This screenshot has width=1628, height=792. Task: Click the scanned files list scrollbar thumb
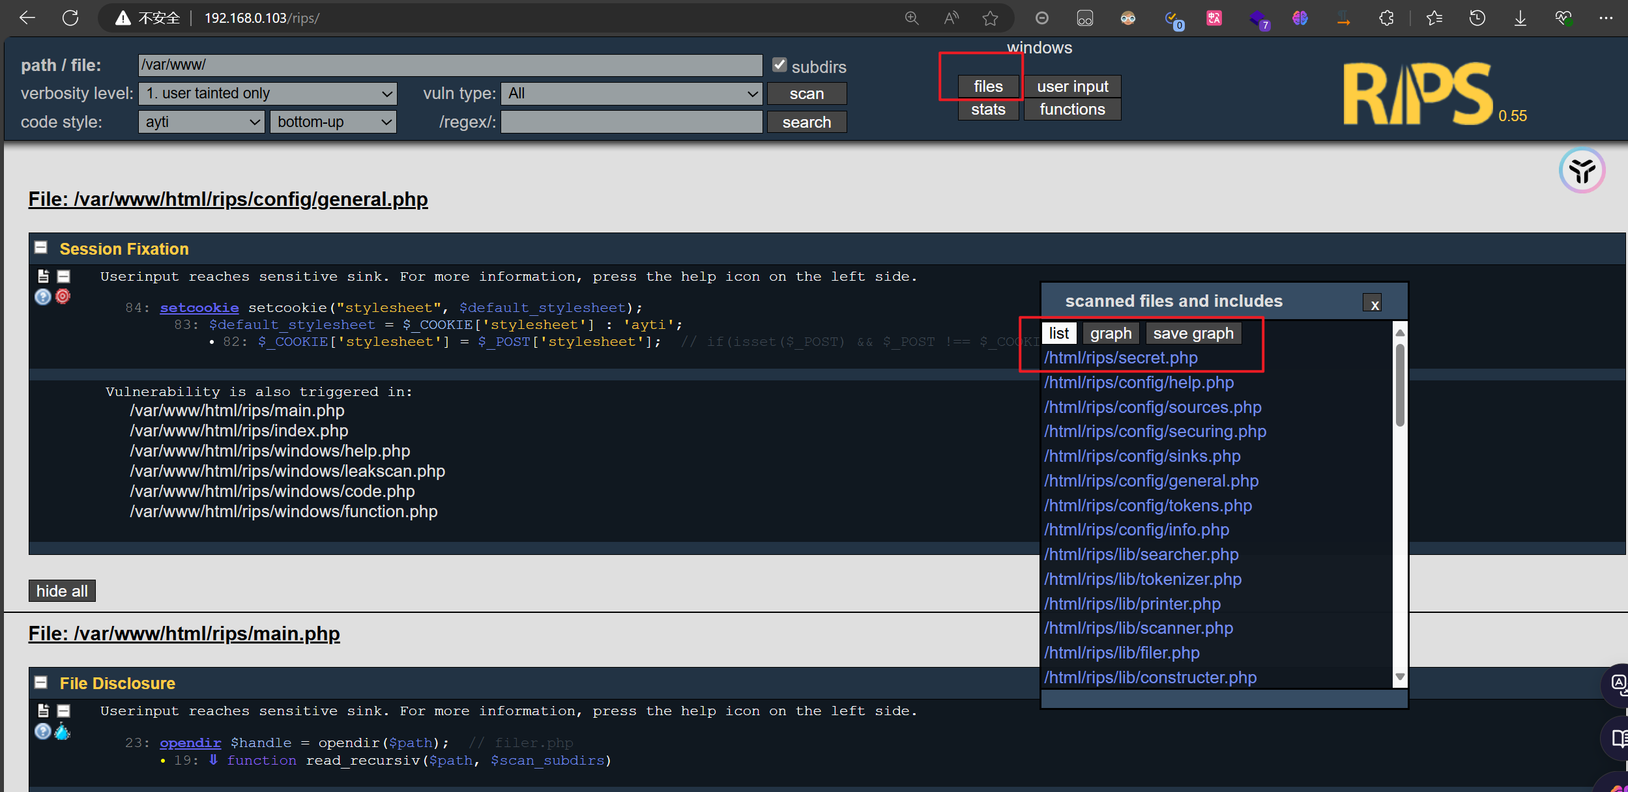point(1399,384)
